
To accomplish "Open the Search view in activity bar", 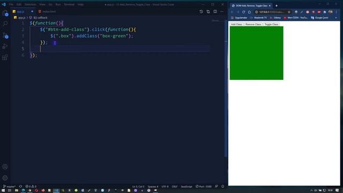I will 5,24.
